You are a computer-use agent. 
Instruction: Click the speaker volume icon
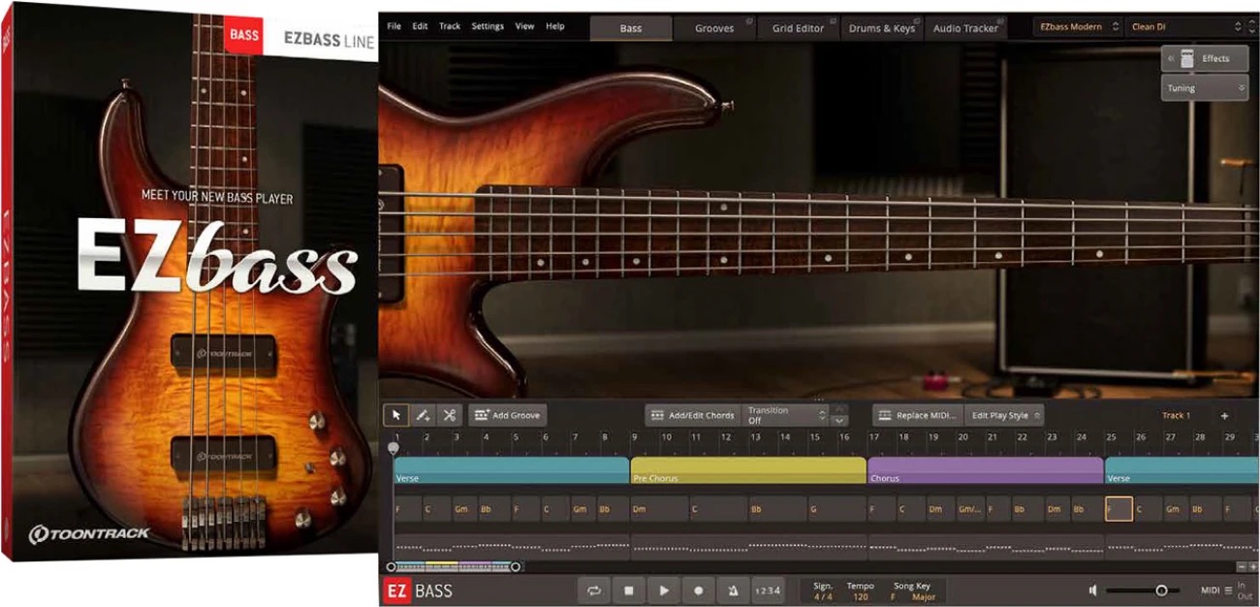[x=1092, y=590]
